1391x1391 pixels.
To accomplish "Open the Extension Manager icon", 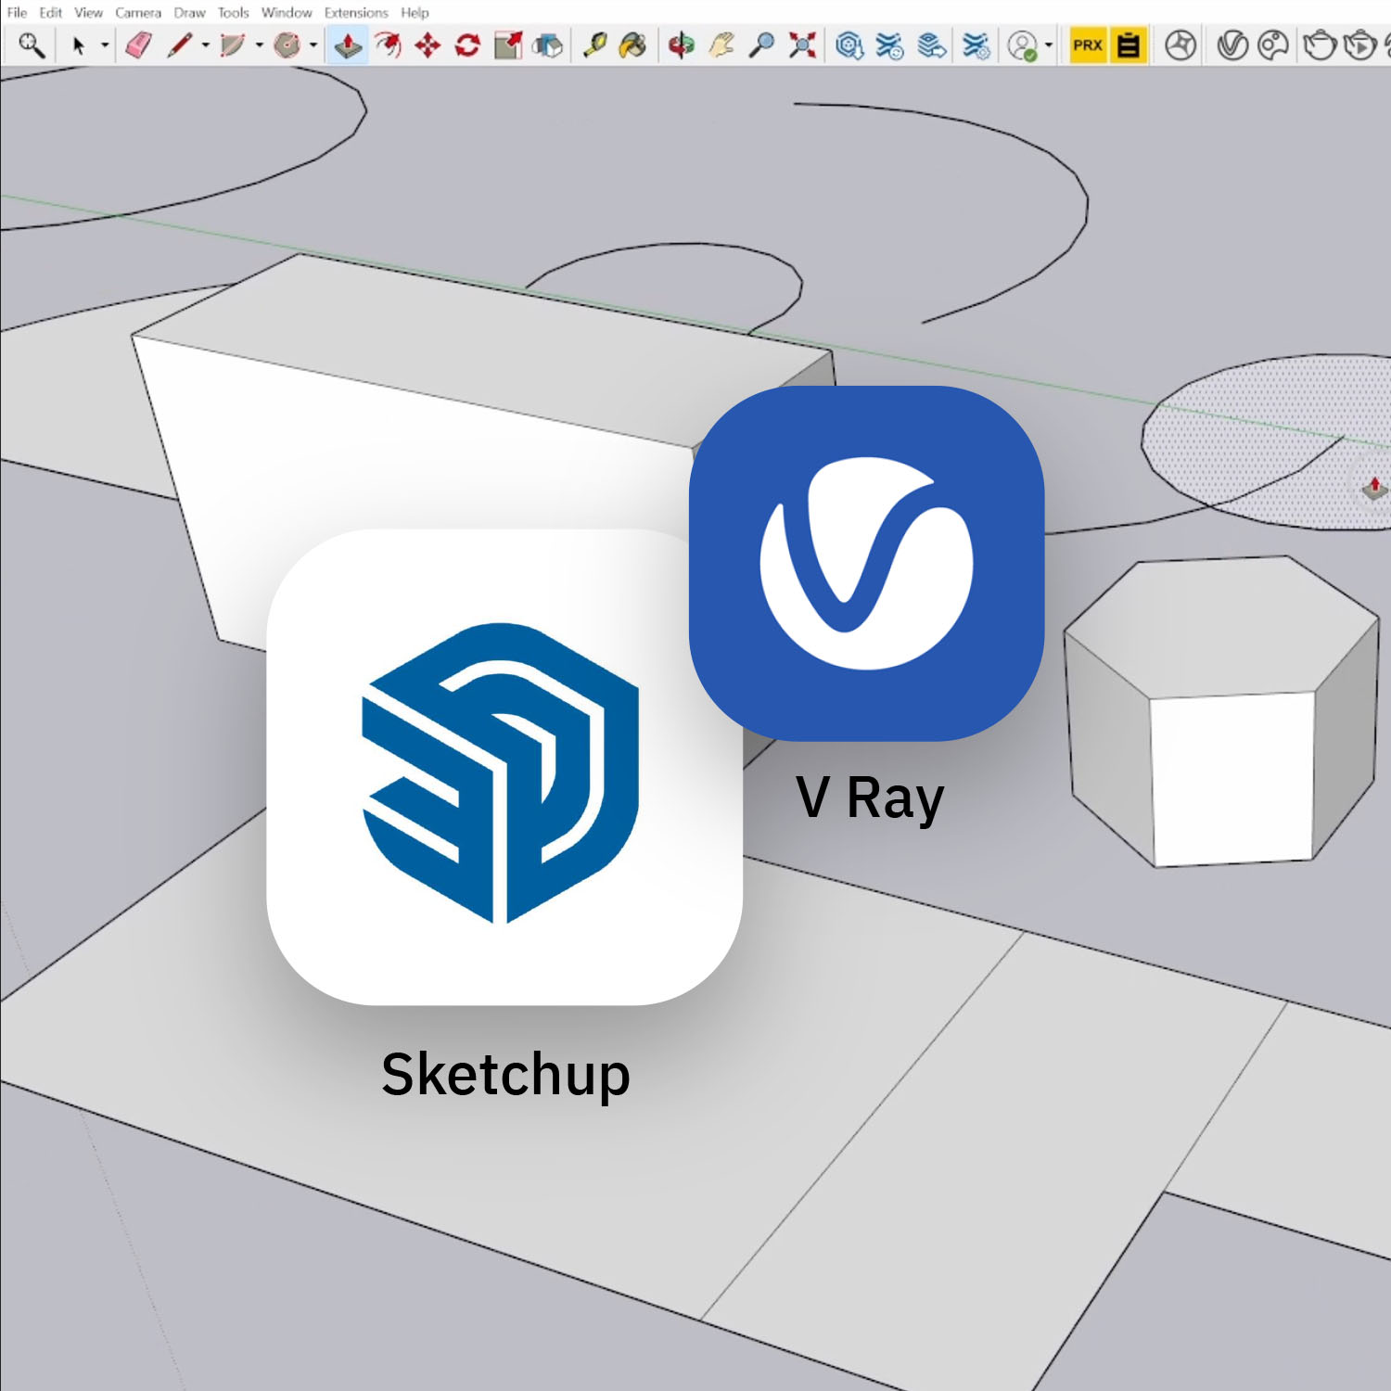I will [x=976, y=45].
